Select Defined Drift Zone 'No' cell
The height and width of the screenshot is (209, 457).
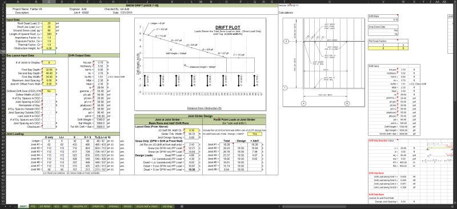click(x=49, y=91)
